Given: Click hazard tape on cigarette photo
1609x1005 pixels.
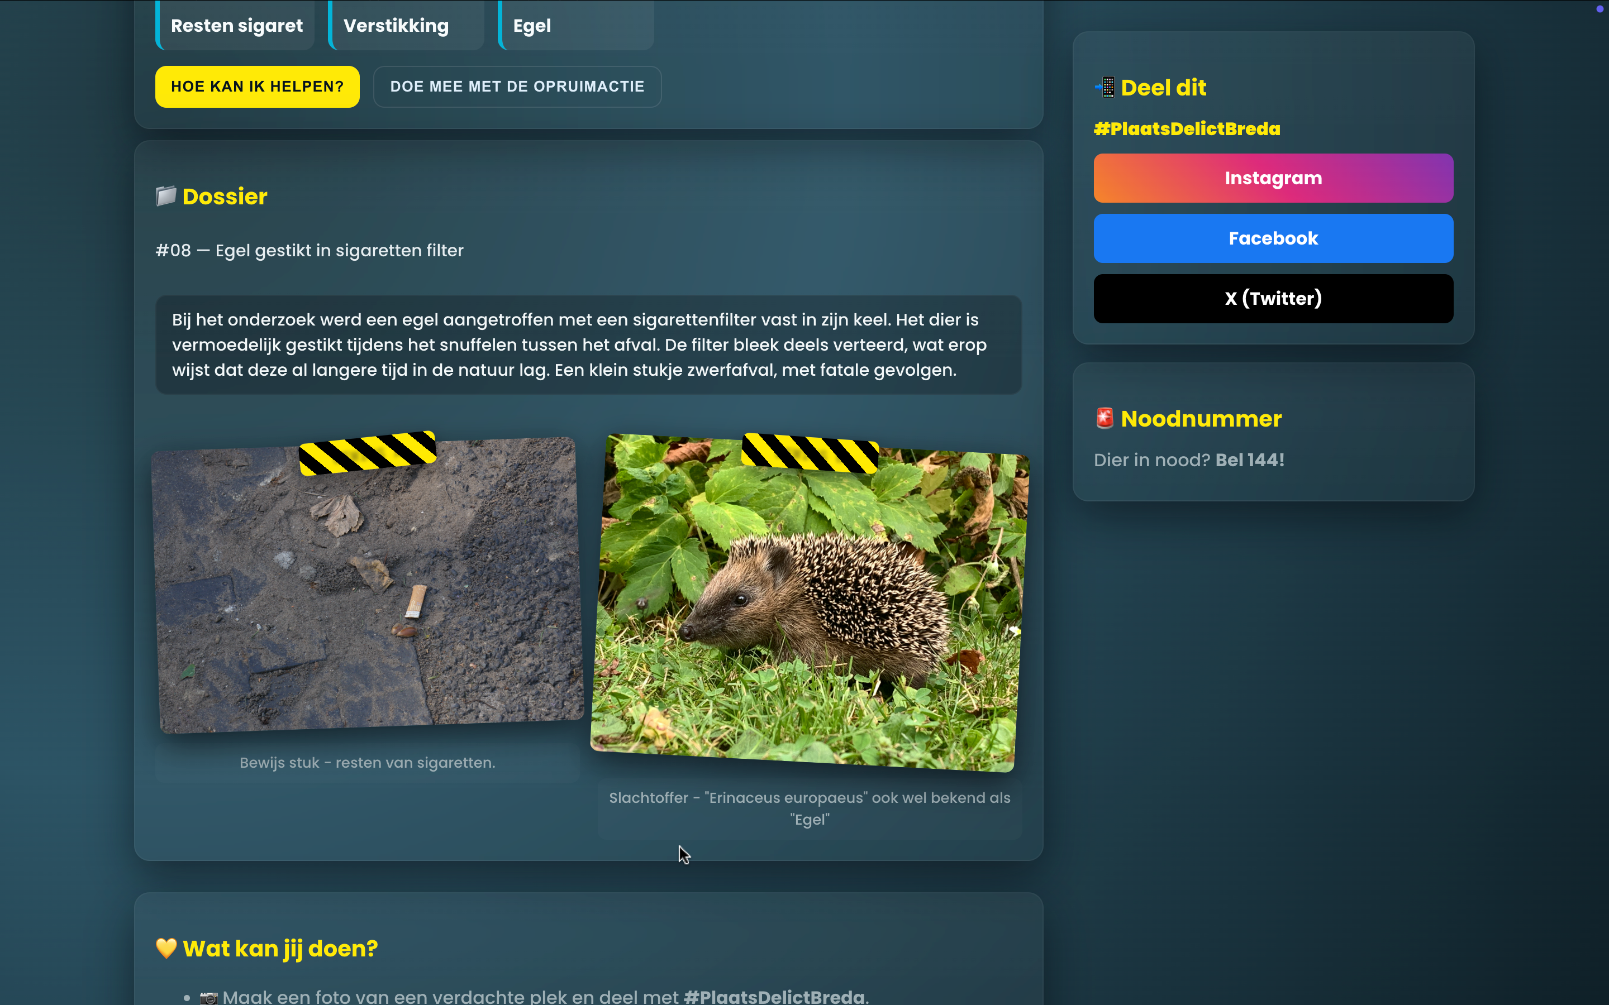Looking at the screenshot, I should click(368, 453).
